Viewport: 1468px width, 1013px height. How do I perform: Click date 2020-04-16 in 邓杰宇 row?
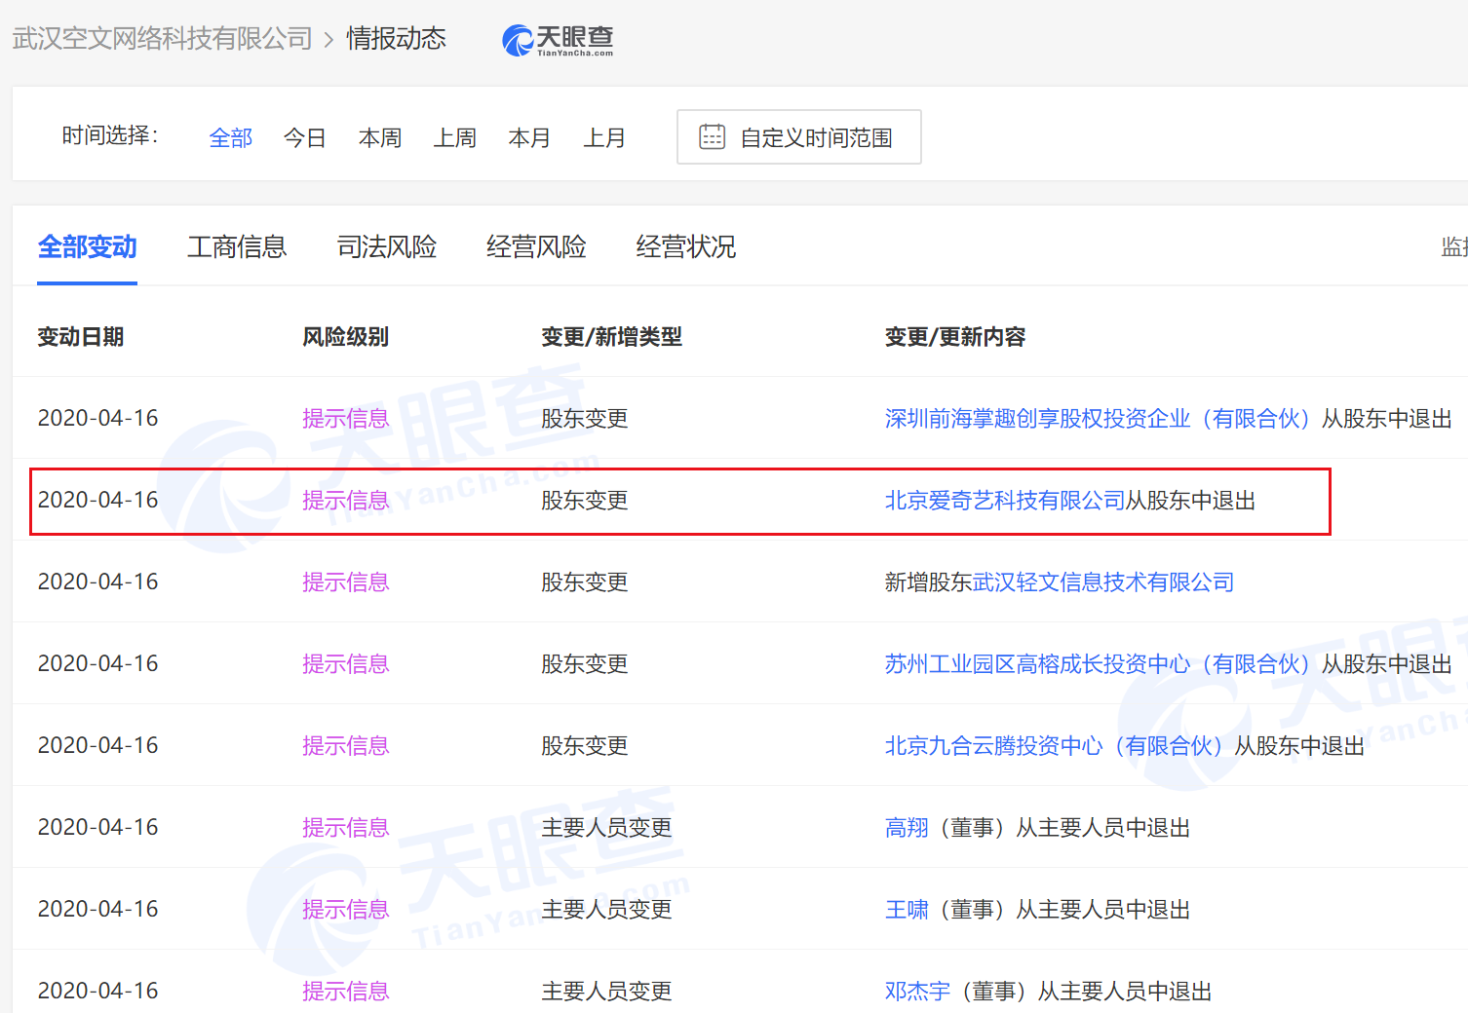click(97, 991)
